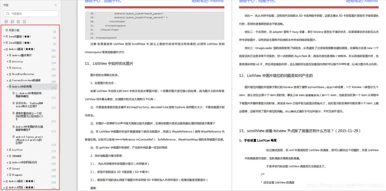Click the add bookmark icon
386x191 pixels.
coord(18,21)
